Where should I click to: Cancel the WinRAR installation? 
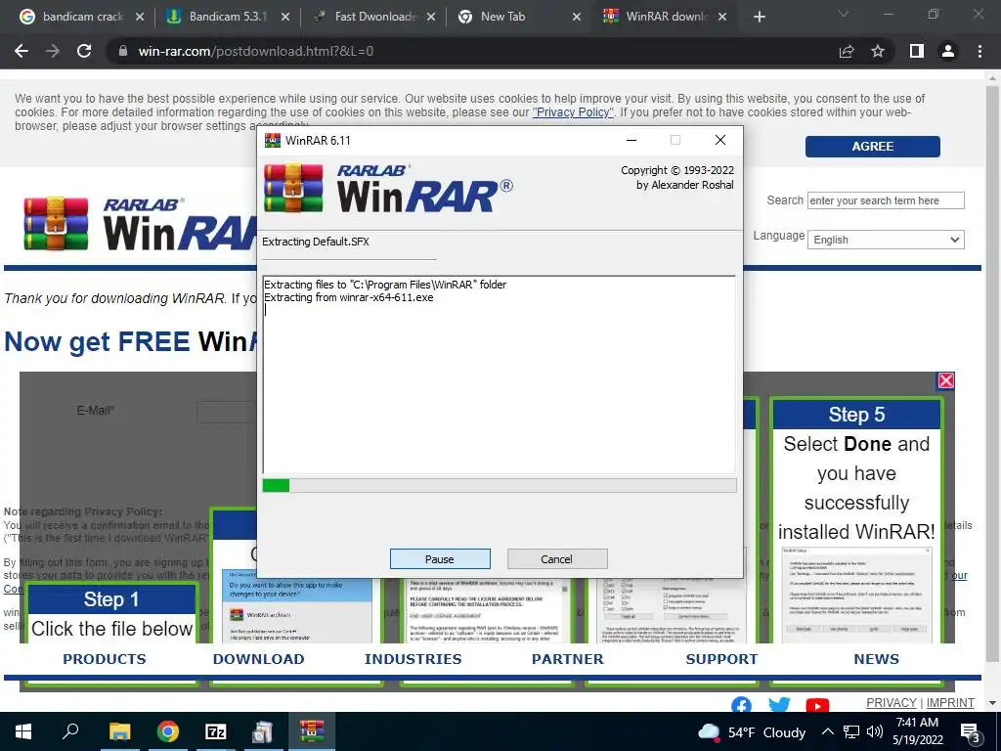click(x=556, y=558)
